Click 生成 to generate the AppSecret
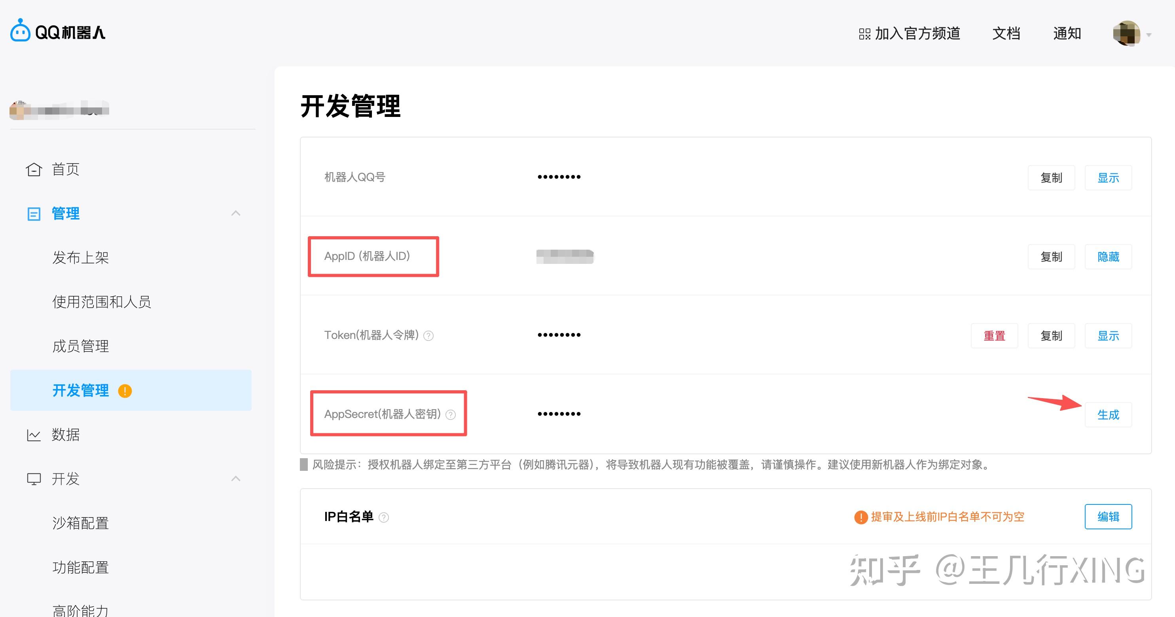The height and width of the screenshot is (617, 1175). [1108, 415]
